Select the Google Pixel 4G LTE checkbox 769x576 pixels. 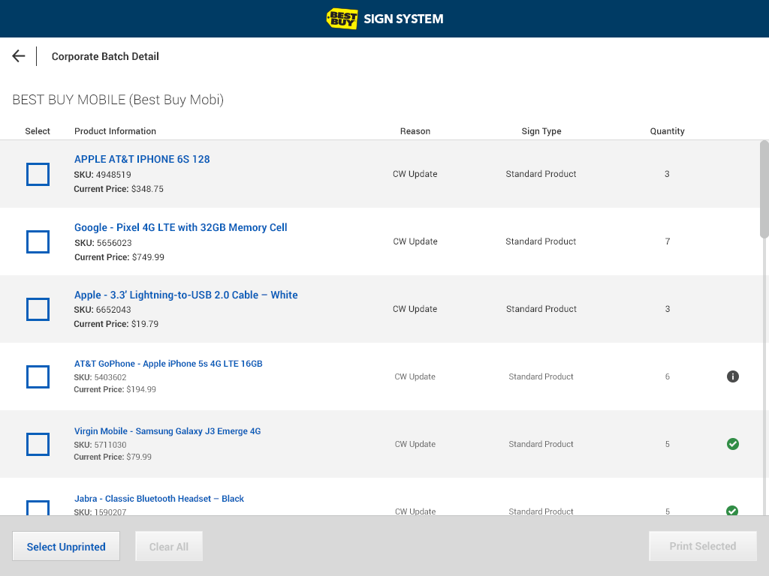(x=38, y=241)
